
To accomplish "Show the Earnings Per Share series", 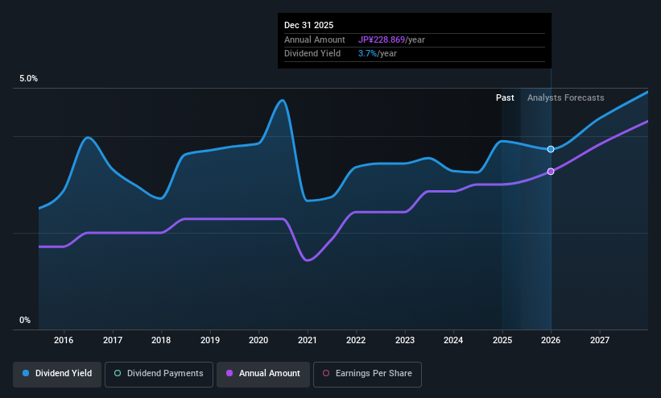I will pyautogui.click(x=367, y=374).
